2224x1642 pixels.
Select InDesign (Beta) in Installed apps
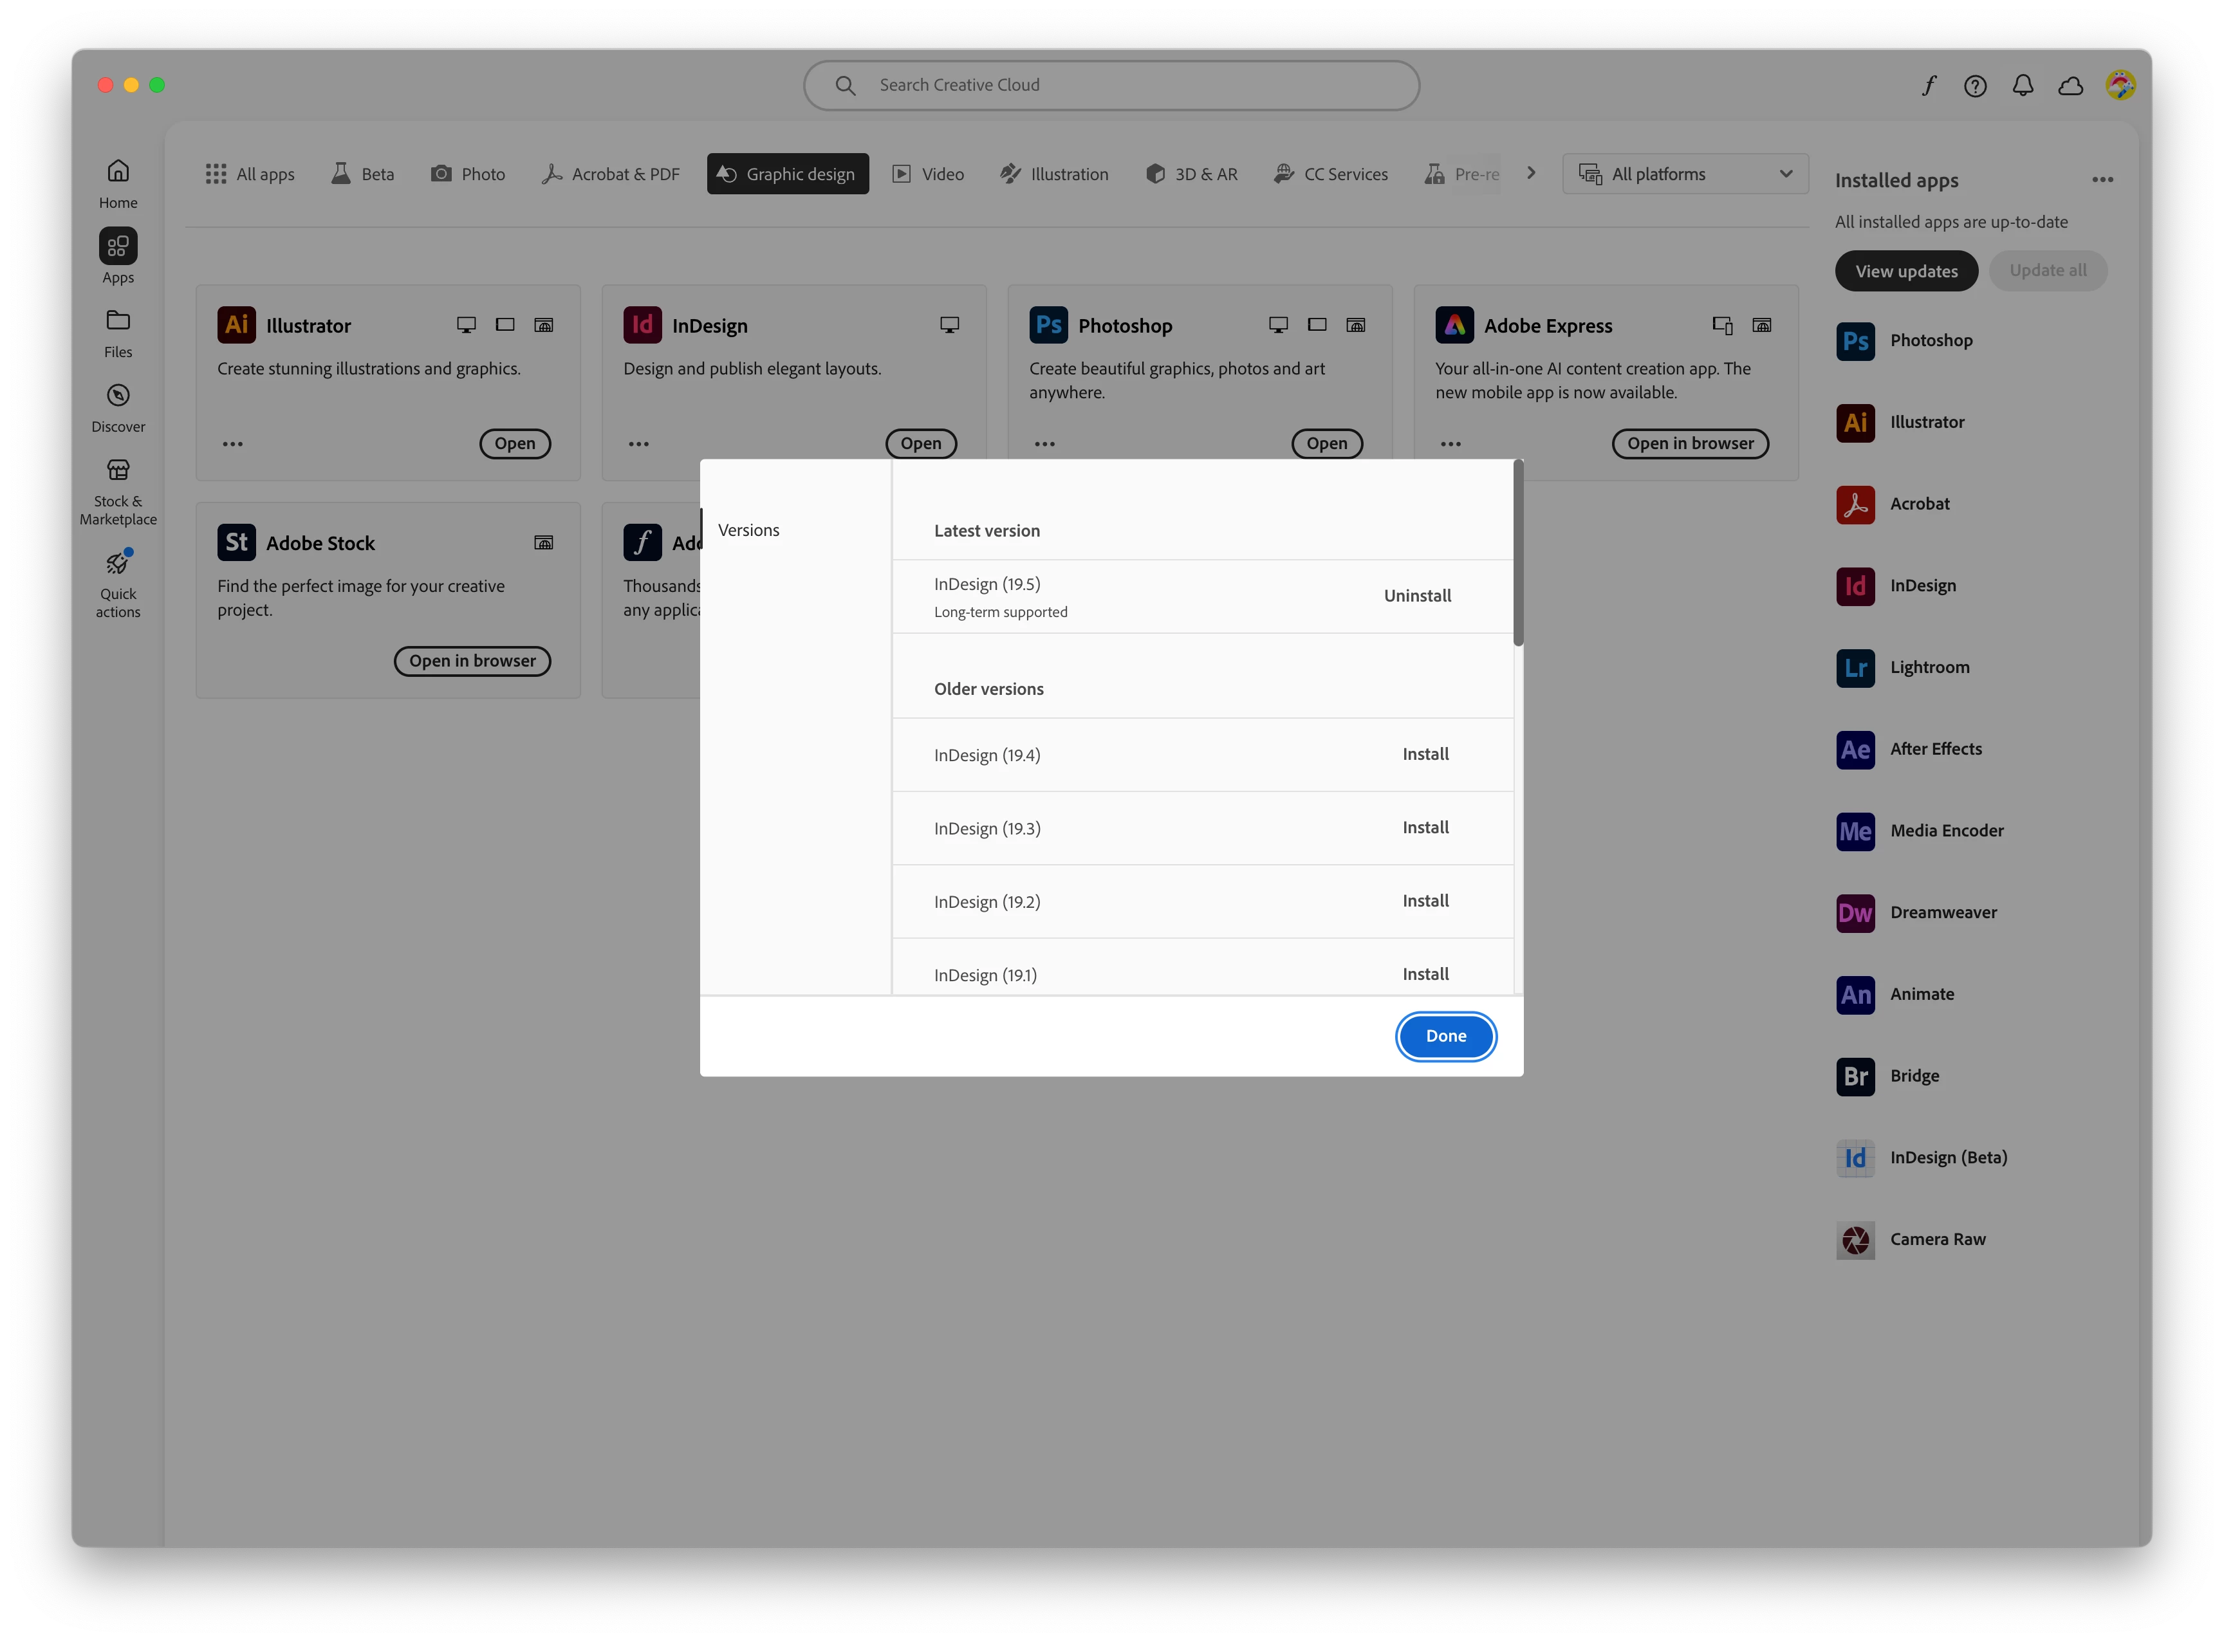pyautogui.click(x=1922, y=1158)
